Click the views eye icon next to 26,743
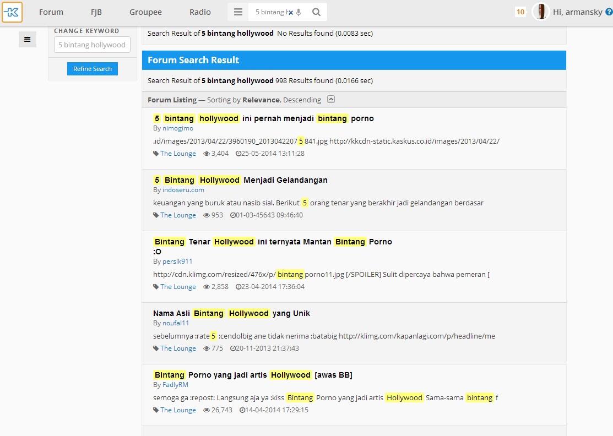 pyautogui.click(x=207, y=410)
